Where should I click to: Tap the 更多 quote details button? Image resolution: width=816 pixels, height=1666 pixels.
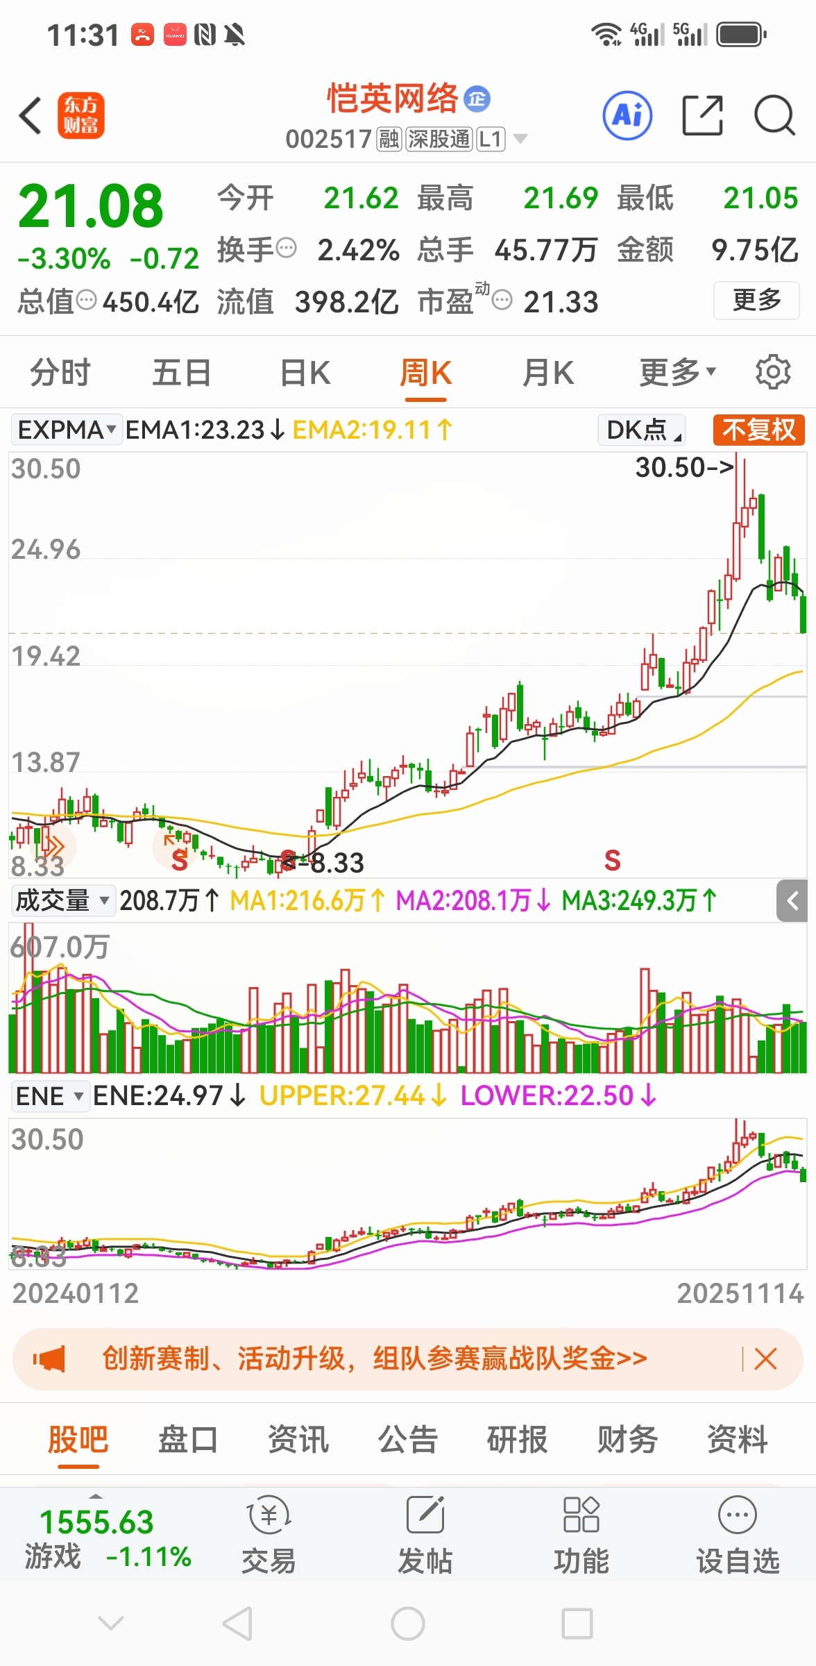[x=757, y=300]
